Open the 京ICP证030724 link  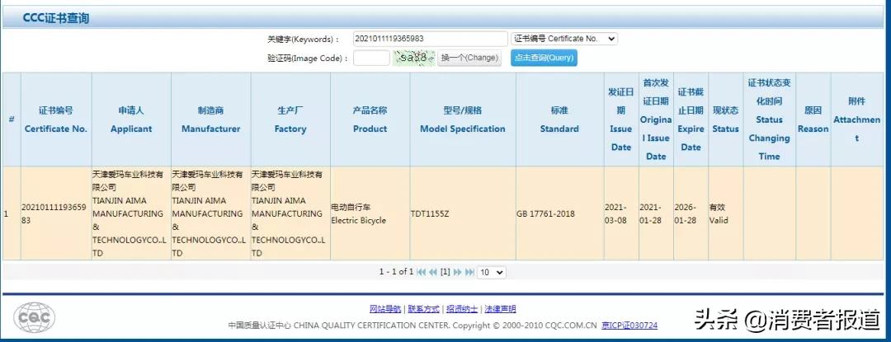629,326
